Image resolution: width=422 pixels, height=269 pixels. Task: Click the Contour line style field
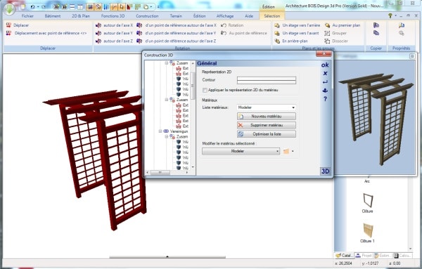(x=266, y=80)
